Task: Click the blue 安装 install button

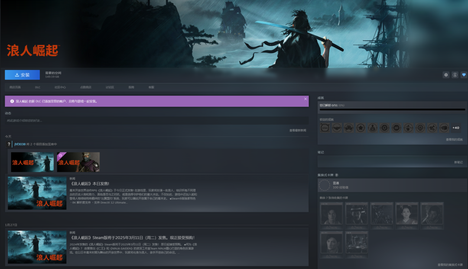Action: click(x=22, y=75)
